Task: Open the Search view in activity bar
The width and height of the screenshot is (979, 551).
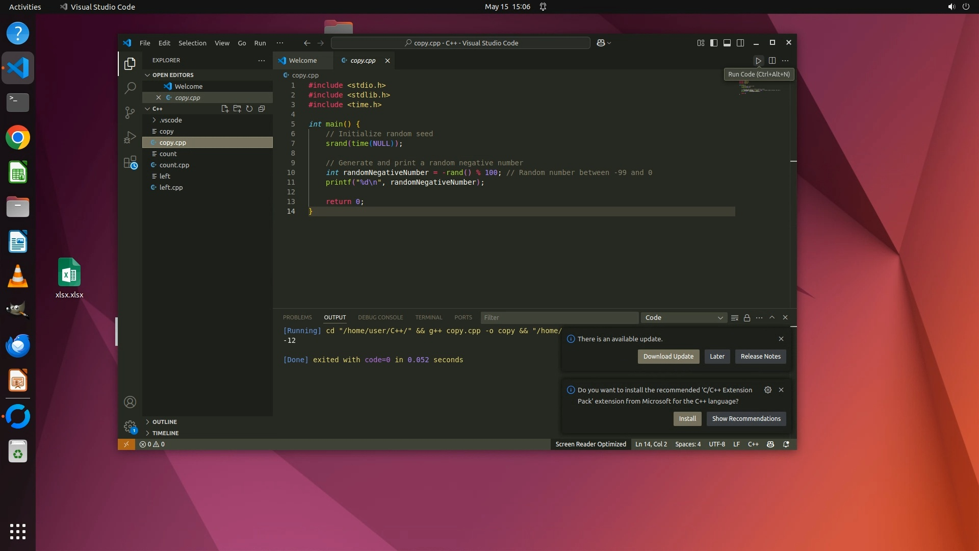Action: point(130,88)
